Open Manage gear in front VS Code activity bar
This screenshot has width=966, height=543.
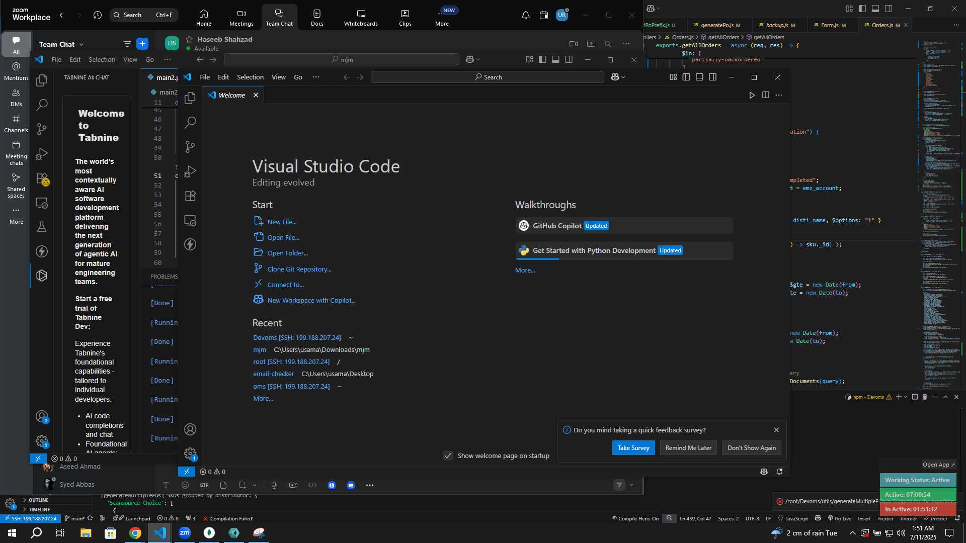[x=190, y=454]
